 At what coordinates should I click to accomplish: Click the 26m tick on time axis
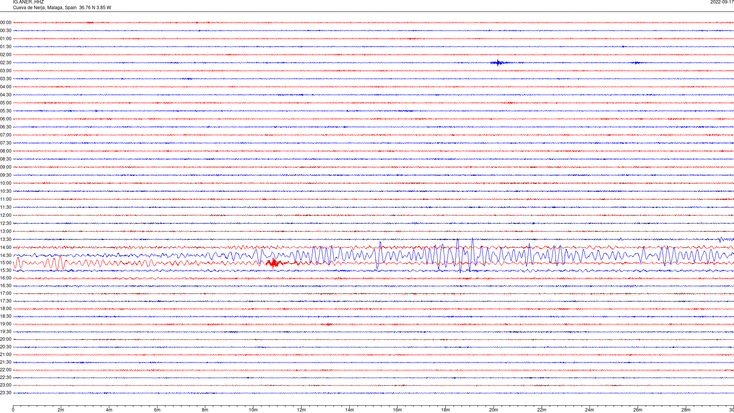point(638,410)
